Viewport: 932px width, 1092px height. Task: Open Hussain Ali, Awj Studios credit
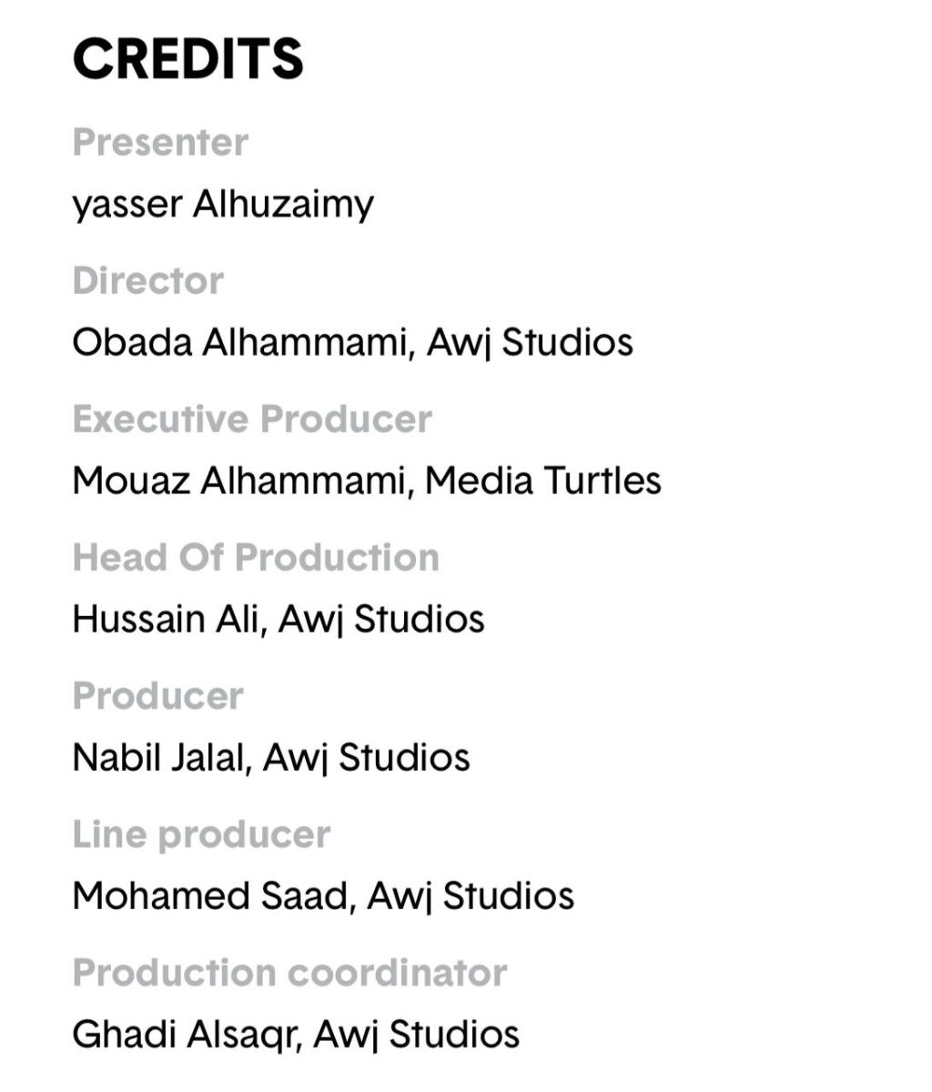(279, 620)
